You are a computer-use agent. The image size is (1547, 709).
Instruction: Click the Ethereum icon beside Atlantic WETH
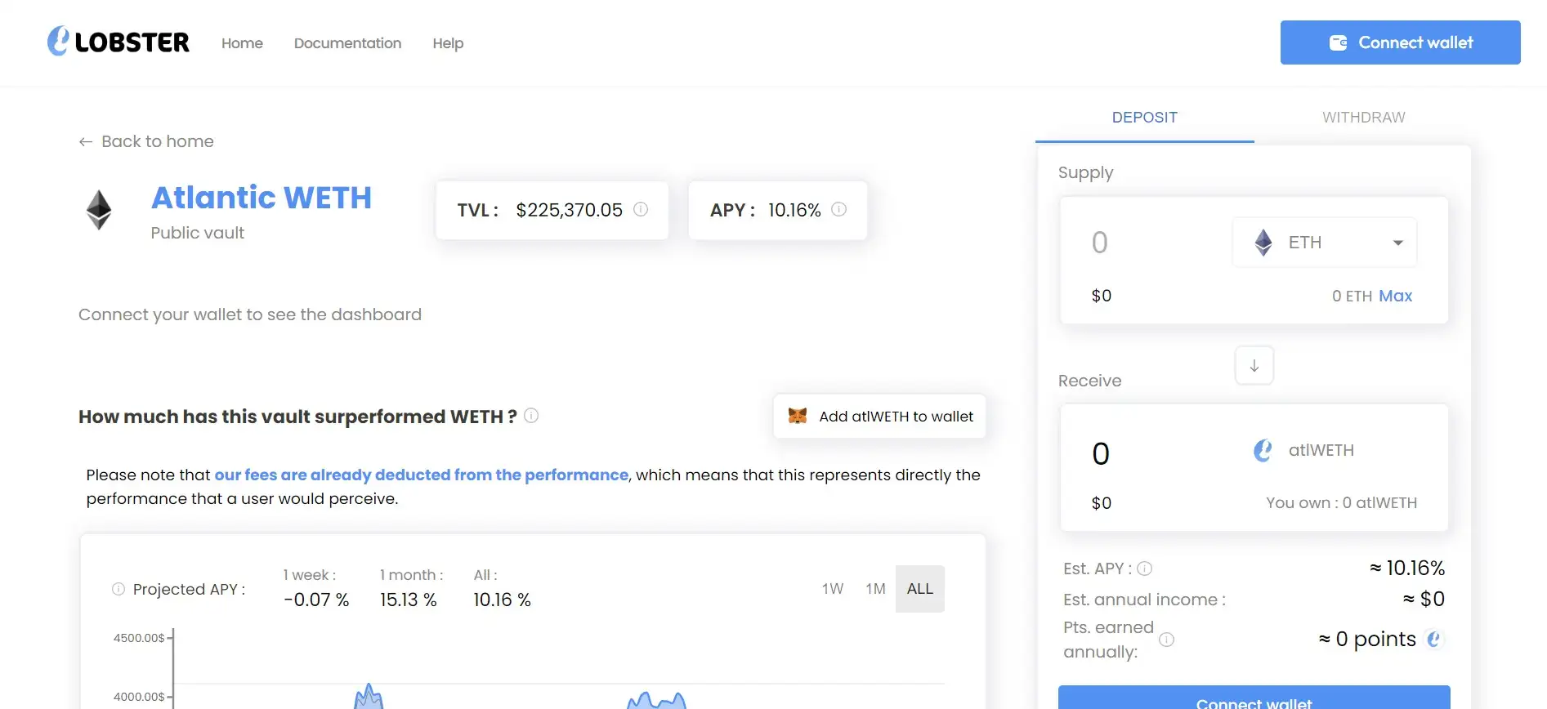(x=99, y=210)
